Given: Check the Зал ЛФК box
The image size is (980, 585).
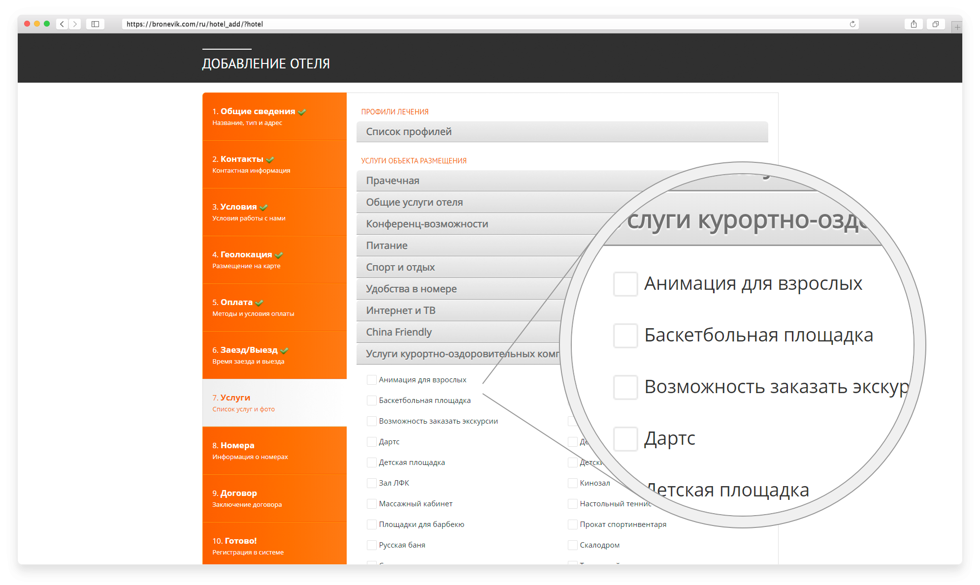Looking at the screenshot, I should (x=372, y=483).
